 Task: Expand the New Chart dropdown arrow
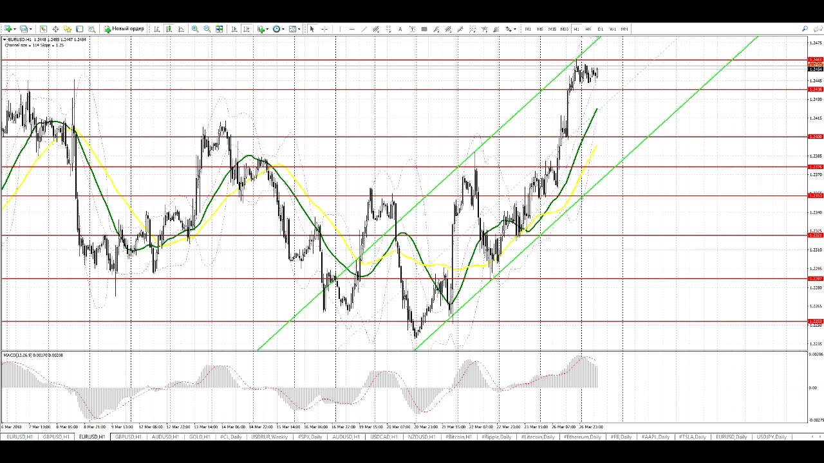[15, 29]
